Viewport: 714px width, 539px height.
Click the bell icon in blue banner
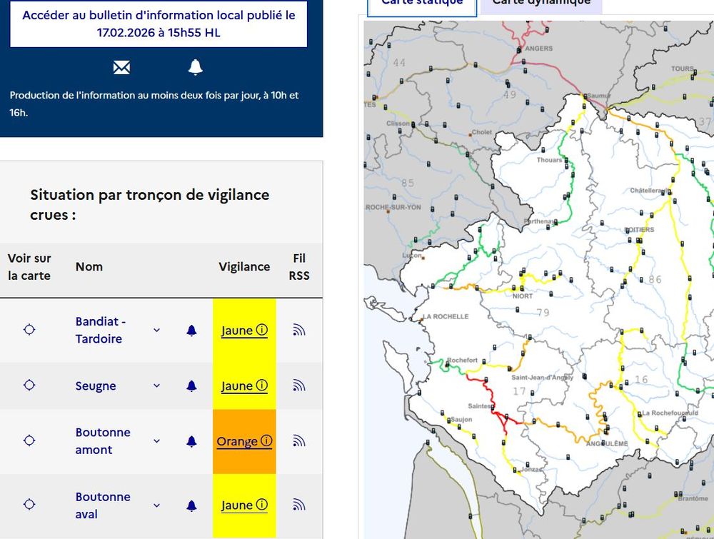195,67
